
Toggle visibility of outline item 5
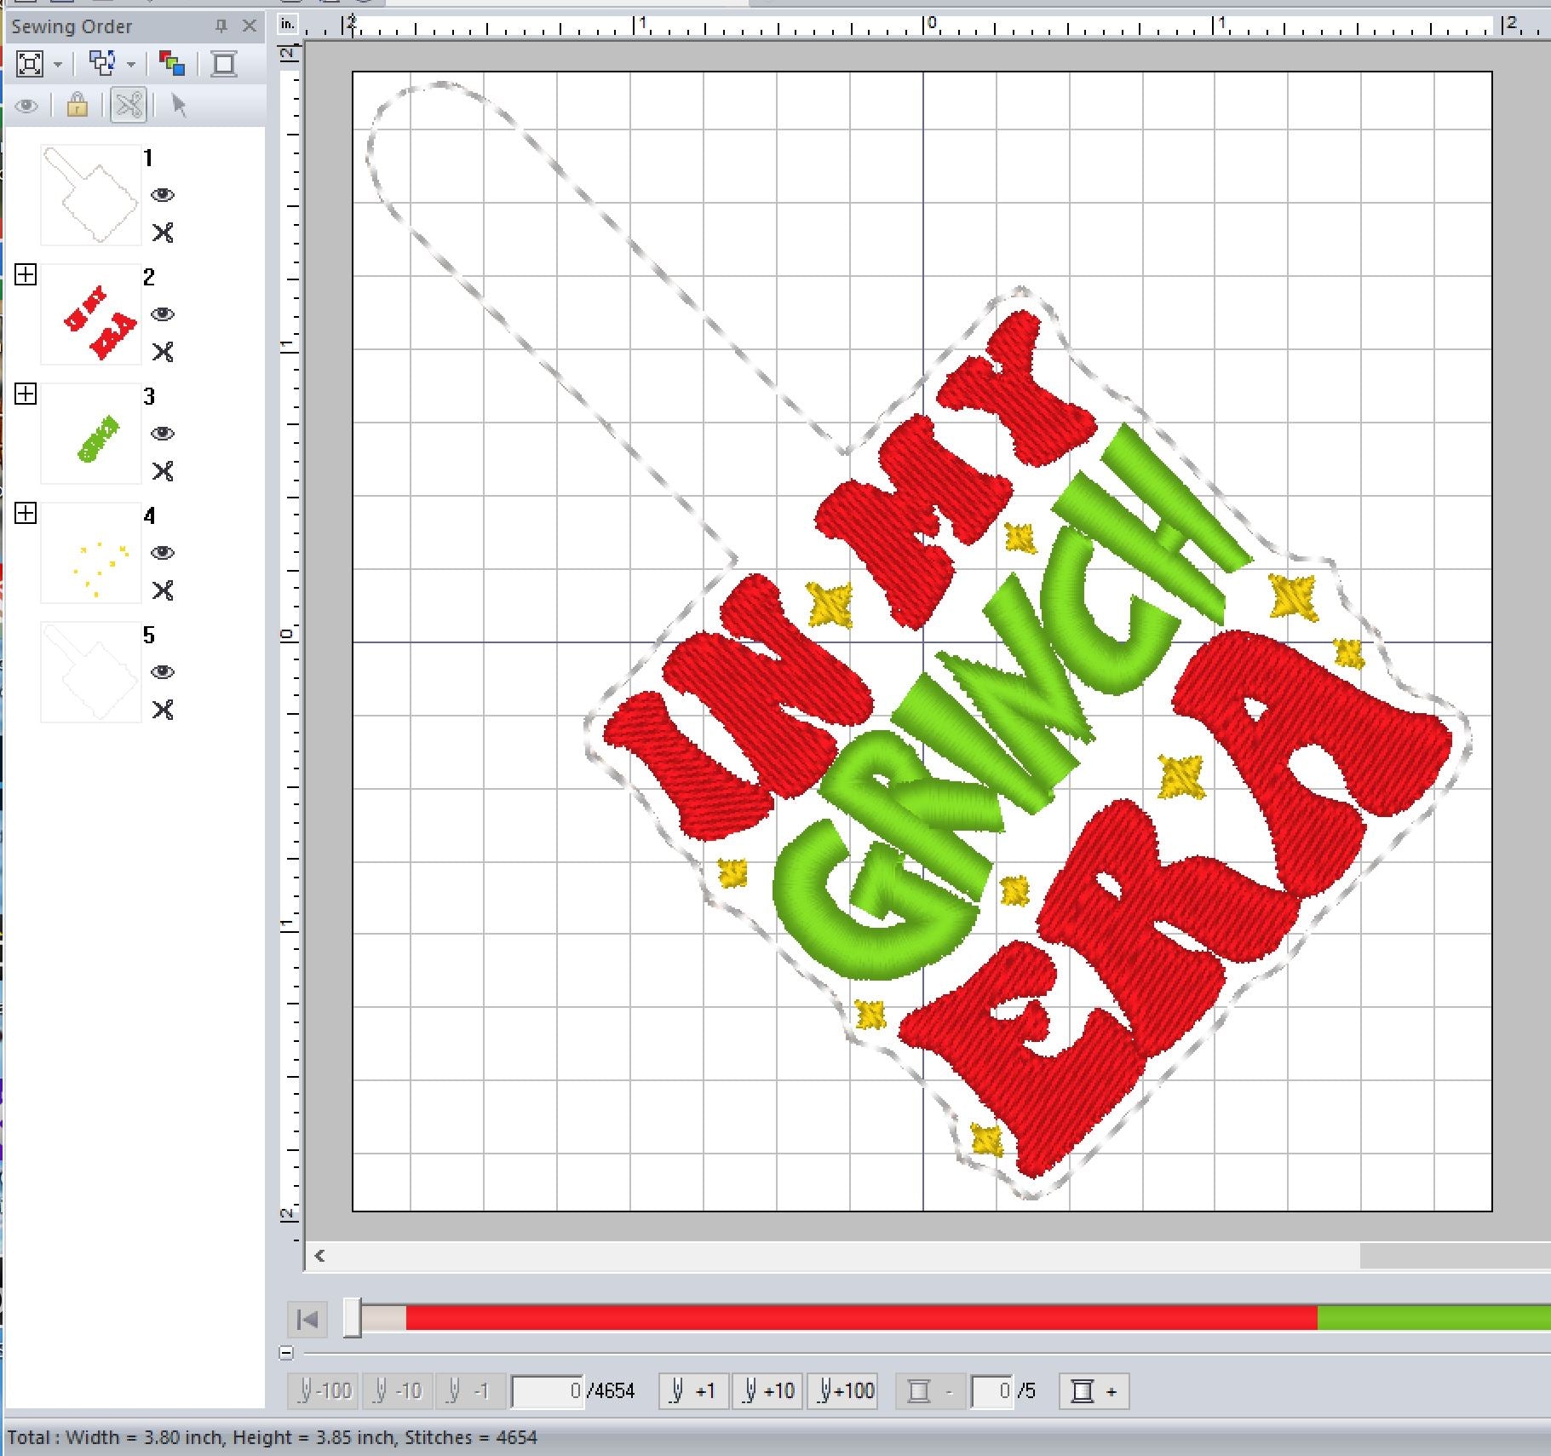pos(163,672)
